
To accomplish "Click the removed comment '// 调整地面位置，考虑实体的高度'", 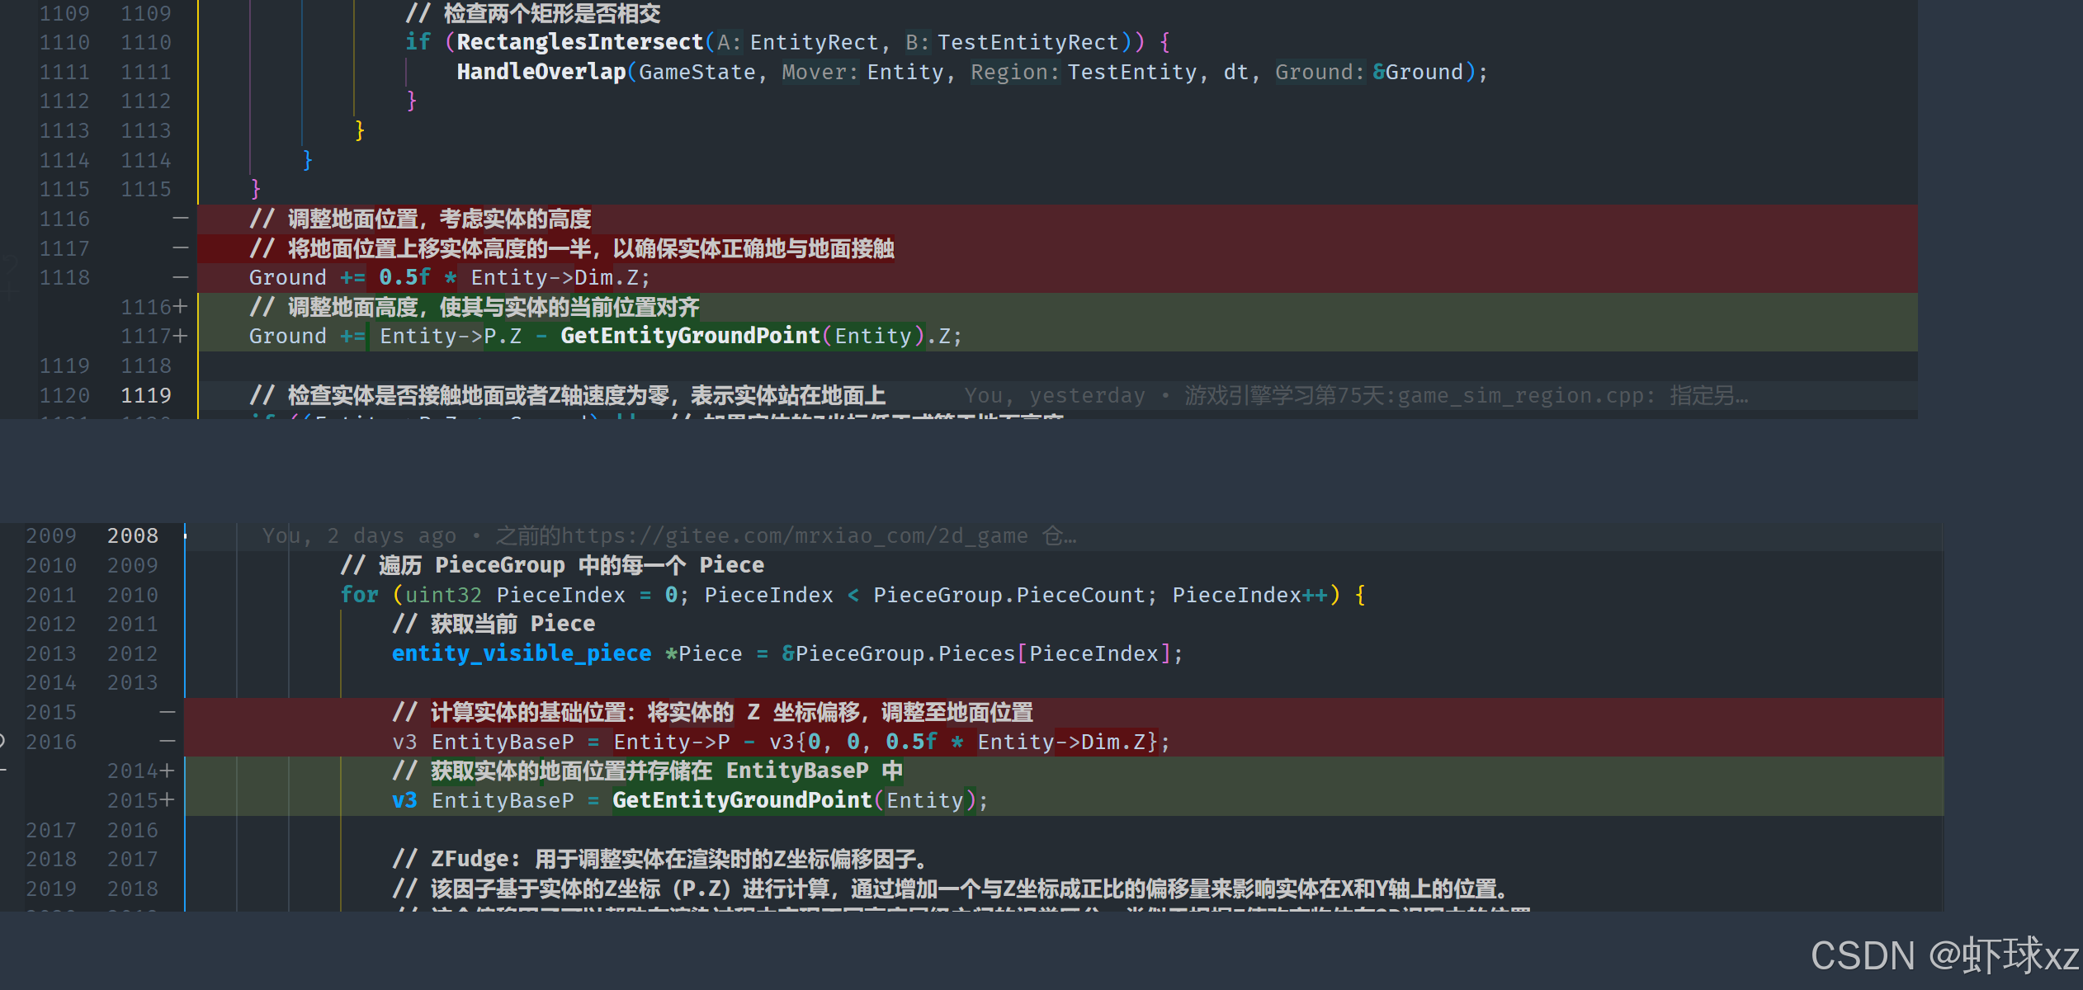I will (420, 219).
